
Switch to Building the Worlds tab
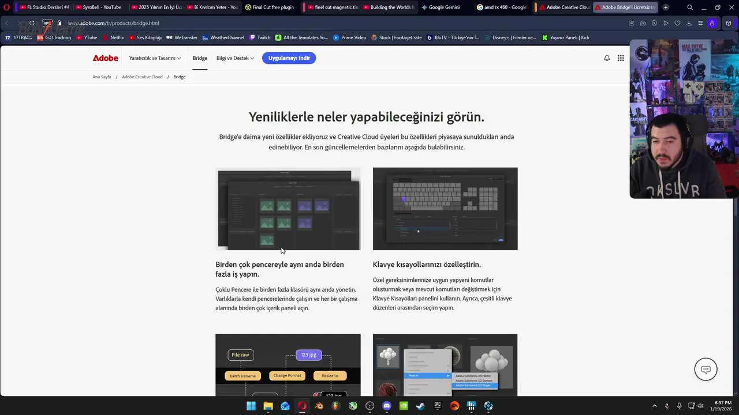tap(387, 7)
